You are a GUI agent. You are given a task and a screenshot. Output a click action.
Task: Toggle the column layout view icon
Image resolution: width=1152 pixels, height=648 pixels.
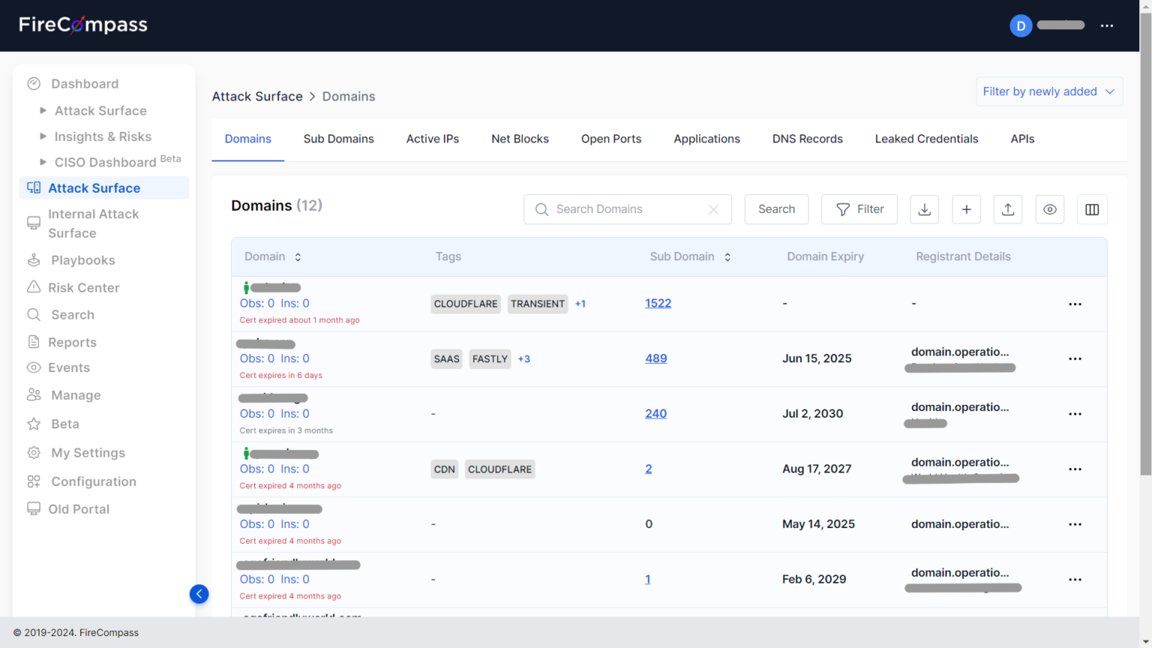tap(1092, 209)
